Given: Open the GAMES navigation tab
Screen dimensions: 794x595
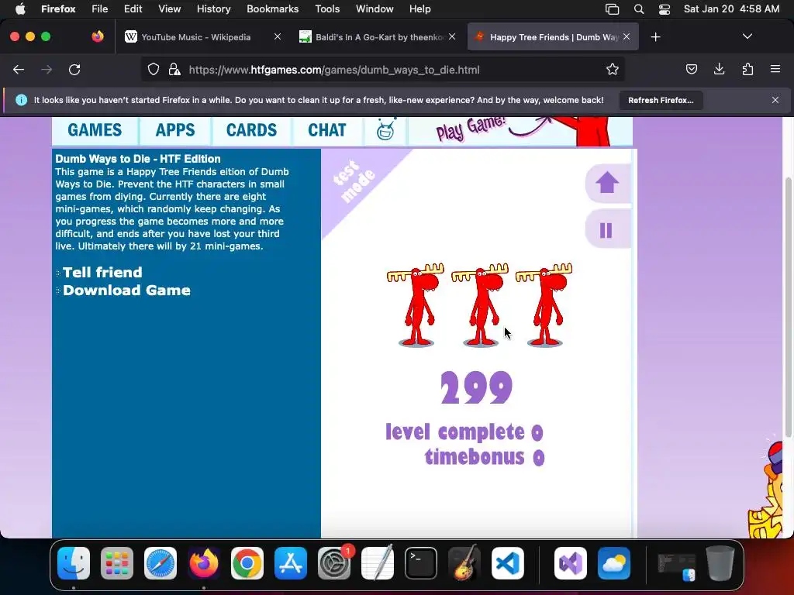Looking at the screenshot, I should 95,130.
